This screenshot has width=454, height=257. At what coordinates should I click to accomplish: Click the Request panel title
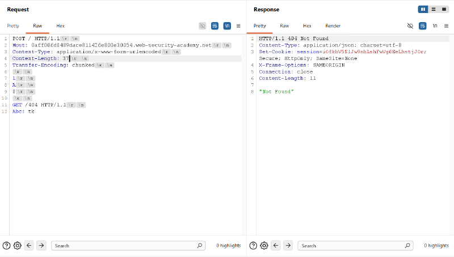pos(18,9)
